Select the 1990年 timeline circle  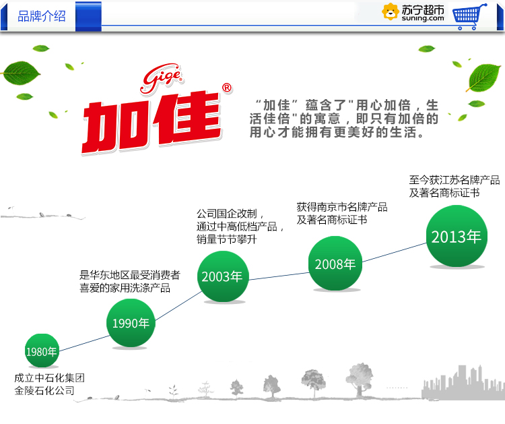point(131,323)
